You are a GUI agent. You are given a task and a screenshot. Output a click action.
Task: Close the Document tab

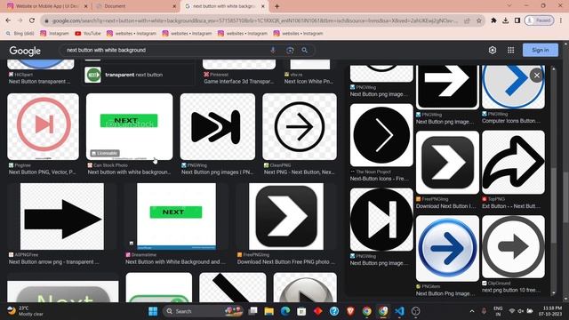(x=174, y=6)
